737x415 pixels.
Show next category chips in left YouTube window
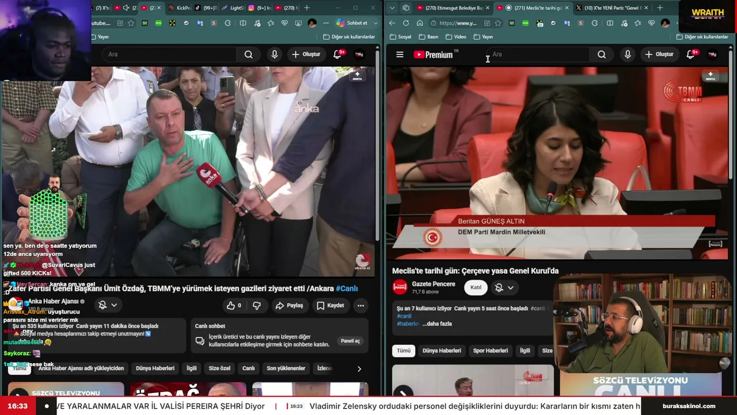tap(359, 368)
